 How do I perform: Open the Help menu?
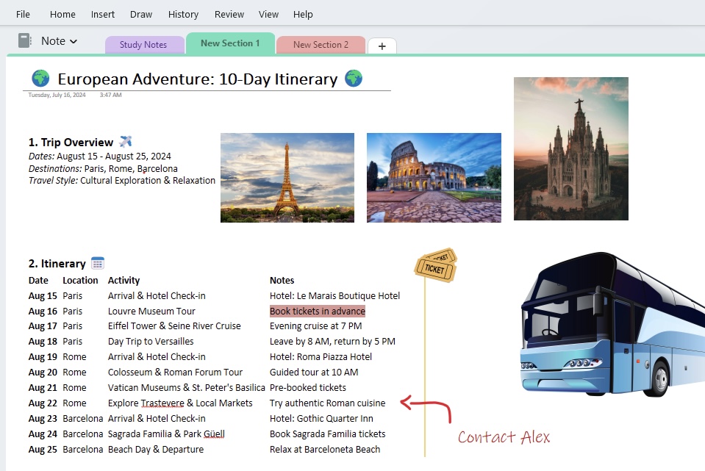[x=303, y=15]
